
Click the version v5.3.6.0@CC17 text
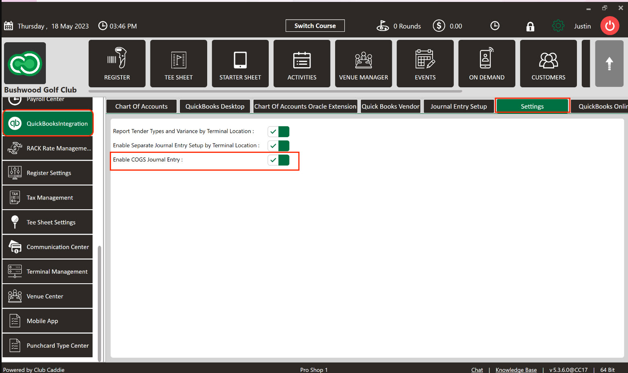[568, 370]
